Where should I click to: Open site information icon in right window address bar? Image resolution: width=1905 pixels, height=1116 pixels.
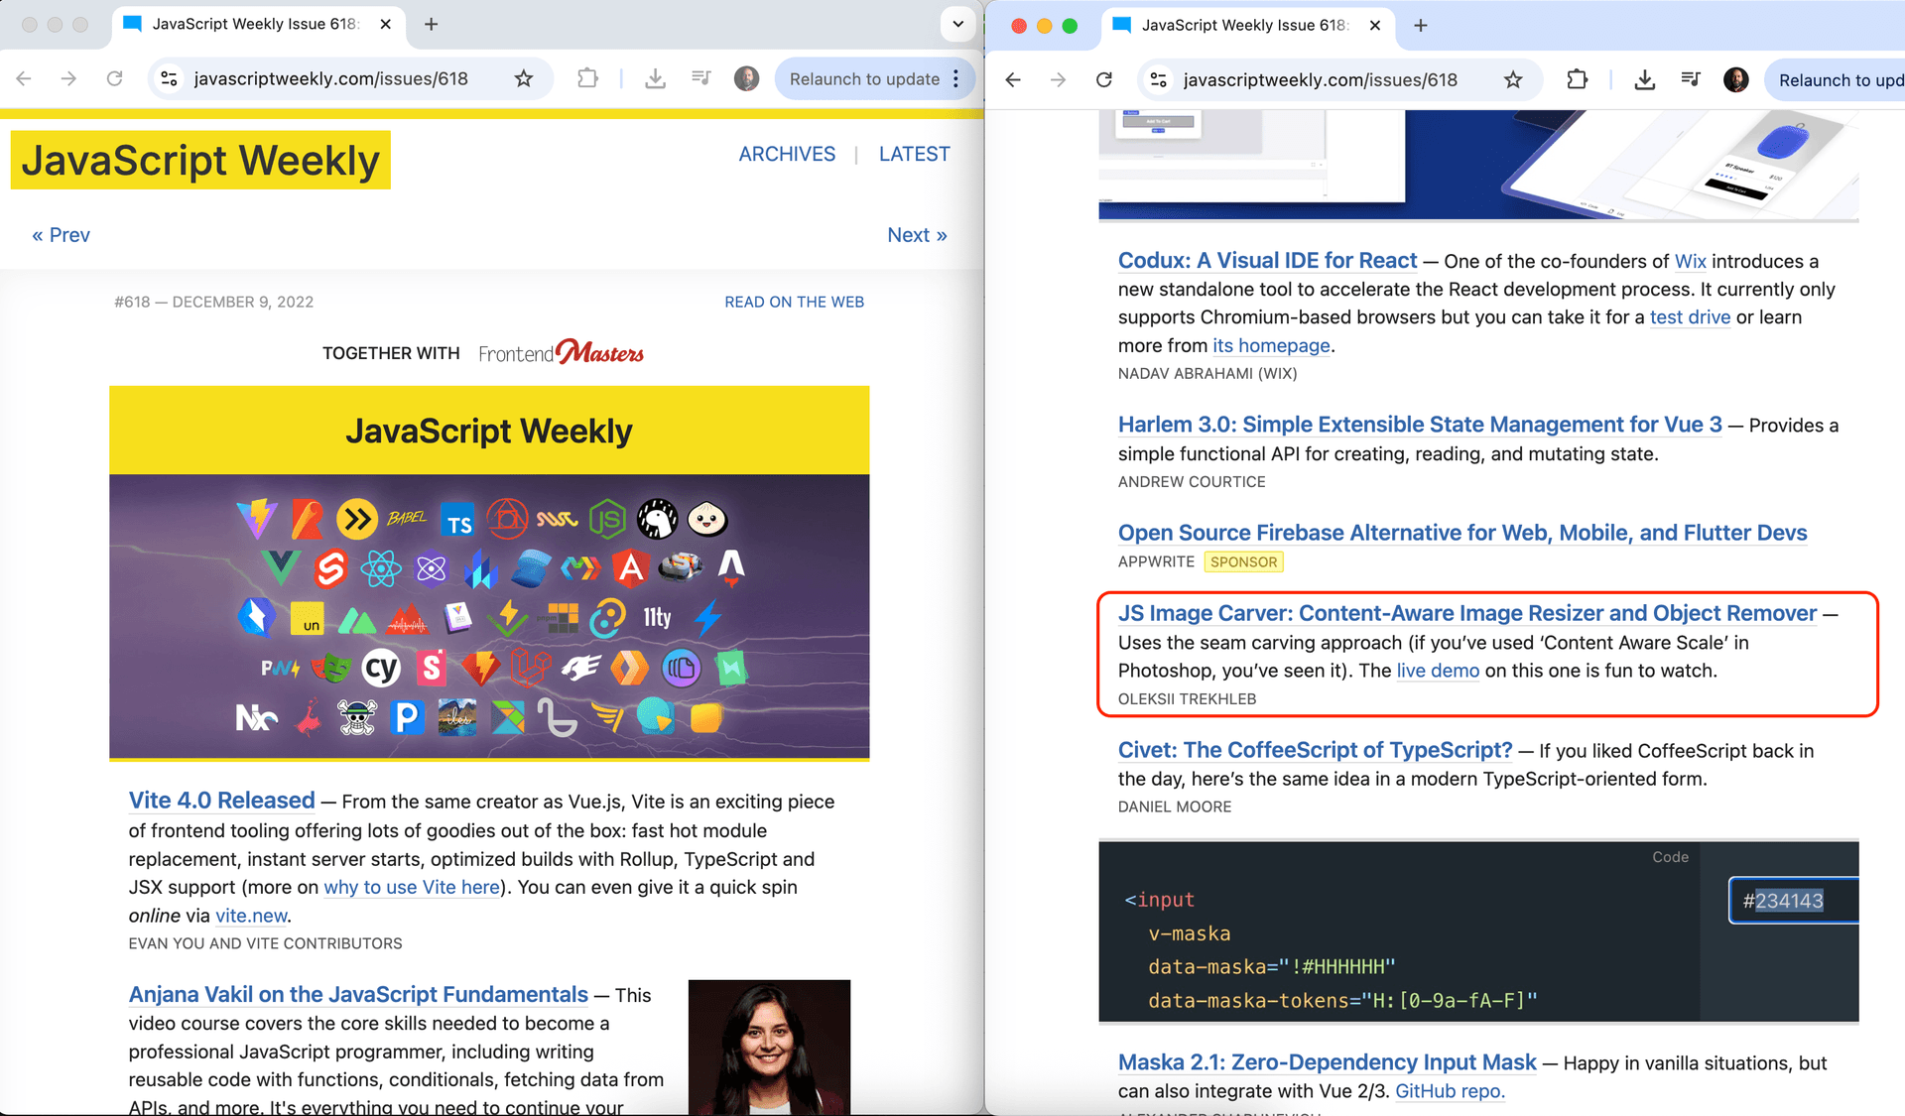[1159, 79]
